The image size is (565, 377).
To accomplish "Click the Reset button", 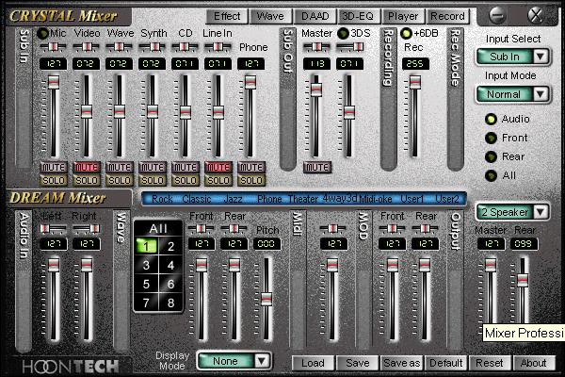I will (x=490, y=363).
